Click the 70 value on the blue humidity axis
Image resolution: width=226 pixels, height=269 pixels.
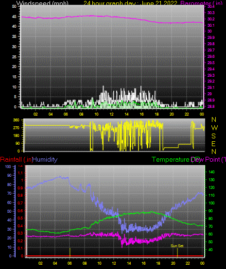click(9, 193)
